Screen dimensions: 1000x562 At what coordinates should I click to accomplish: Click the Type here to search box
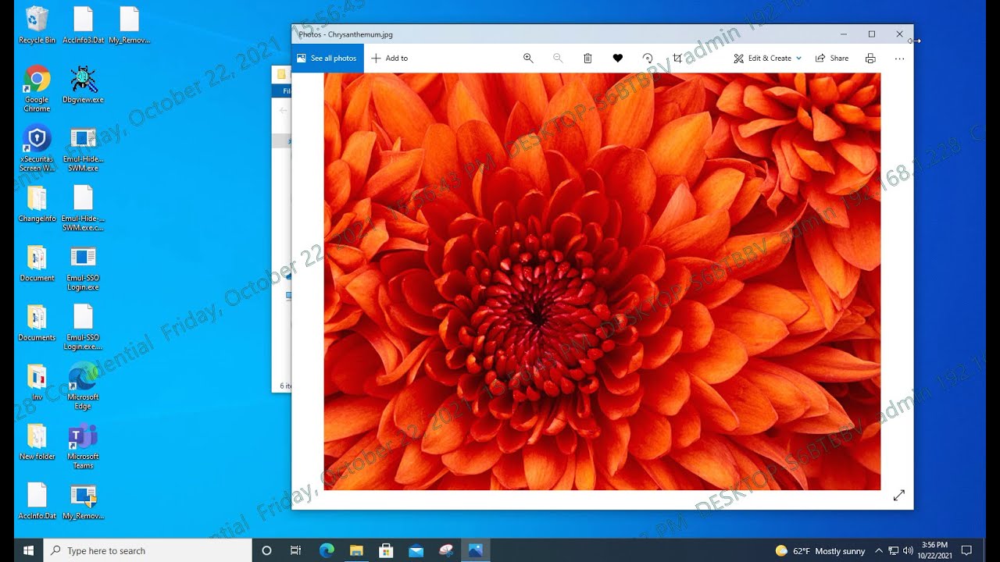pos(148,550)
